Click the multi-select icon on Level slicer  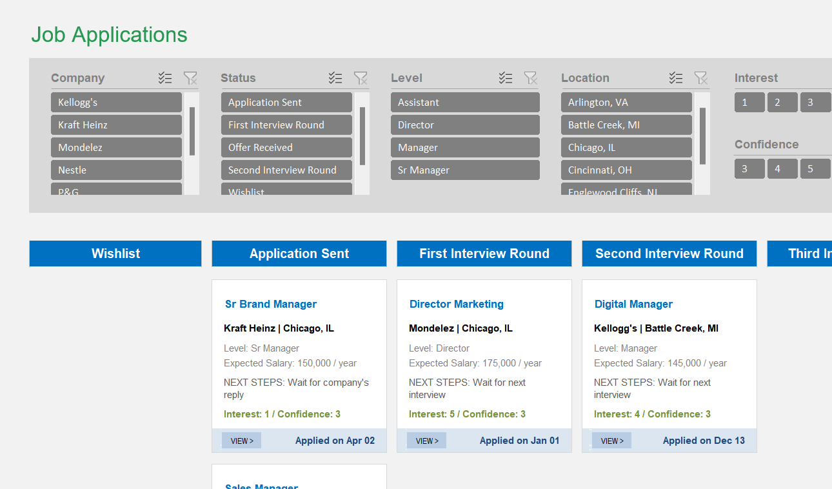506,77
